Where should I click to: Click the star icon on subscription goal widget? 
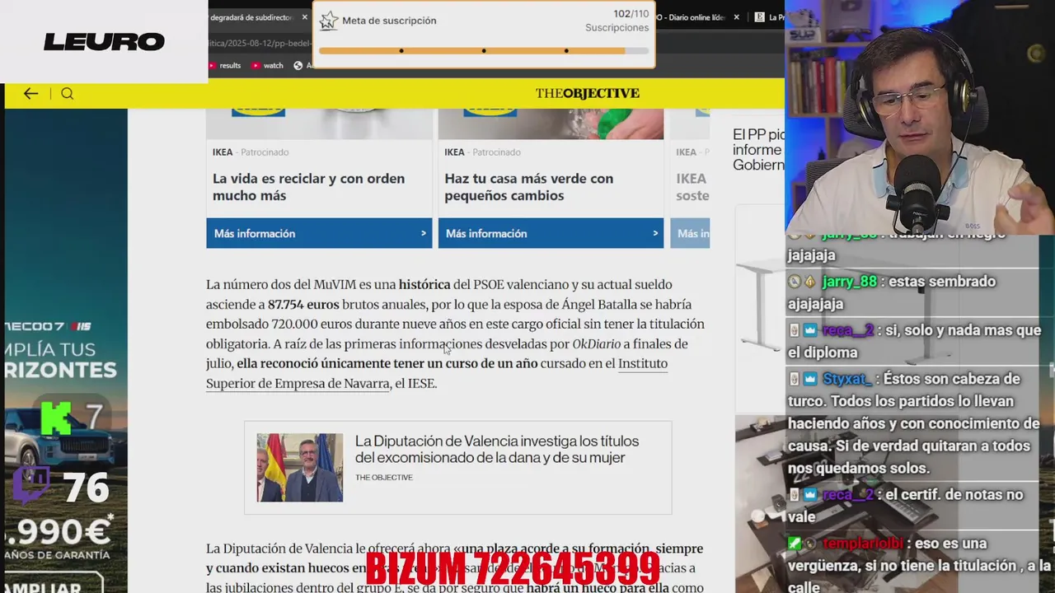(329, 21)
